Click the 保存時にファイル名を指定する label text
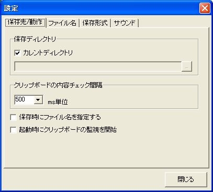 point(60,117)
